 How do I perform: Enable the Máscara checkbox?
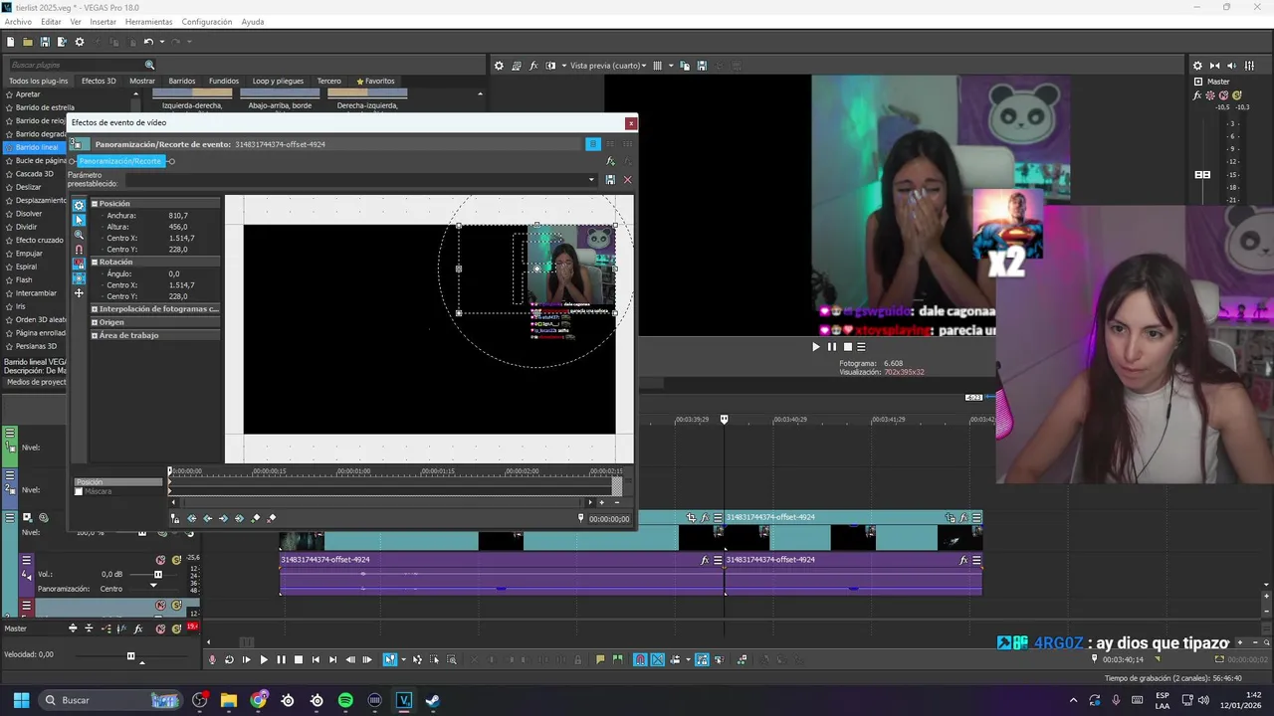pyautogui.click(x=79, y=491)
